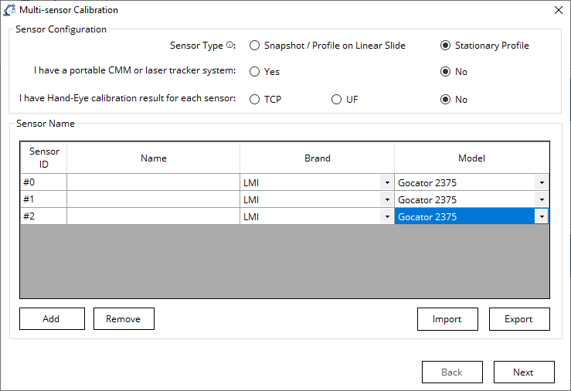Click the Model column header

(x=471, y=158)
